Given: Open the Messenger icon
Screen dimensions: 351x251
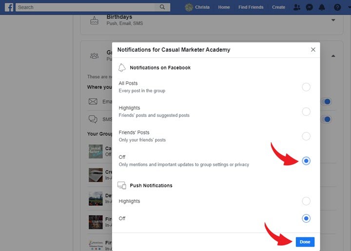Looking at the screenshot, I should 310,7.
